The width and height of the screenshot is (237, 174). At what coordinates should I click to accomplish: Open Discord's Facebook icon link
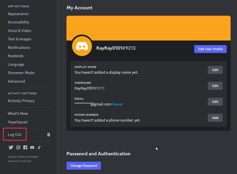pos(25,147)
